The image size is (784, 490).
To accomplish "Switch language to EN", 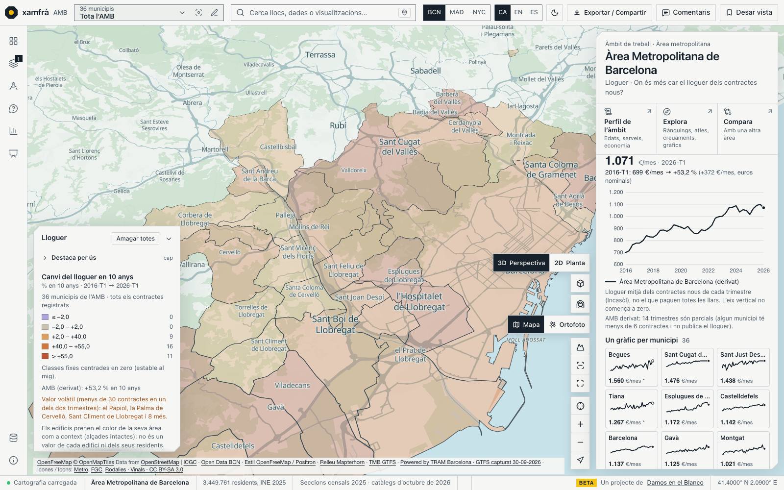I will point(518,13).
